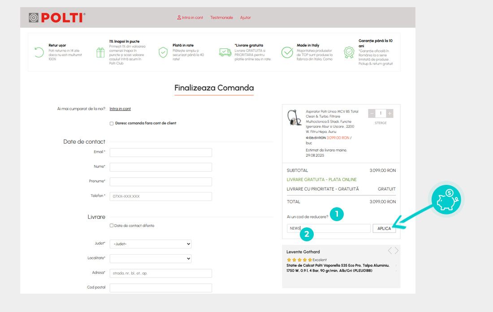Show next testimonial with right arrow
This screenshot has width=493, height=312.
[397, 251]
